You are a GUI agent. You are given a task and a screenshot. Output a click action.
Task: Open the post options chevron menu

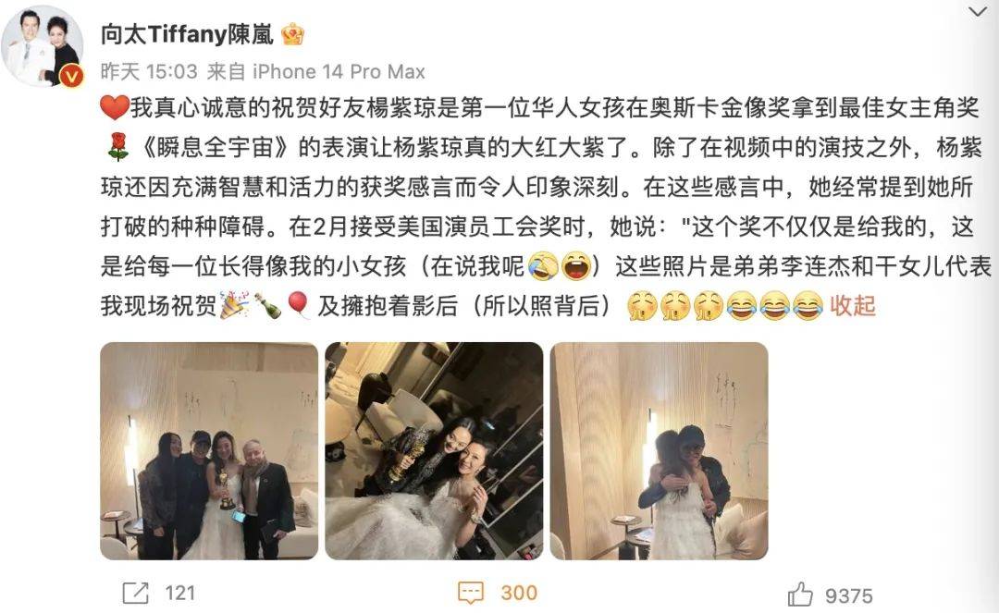(978, 11)
